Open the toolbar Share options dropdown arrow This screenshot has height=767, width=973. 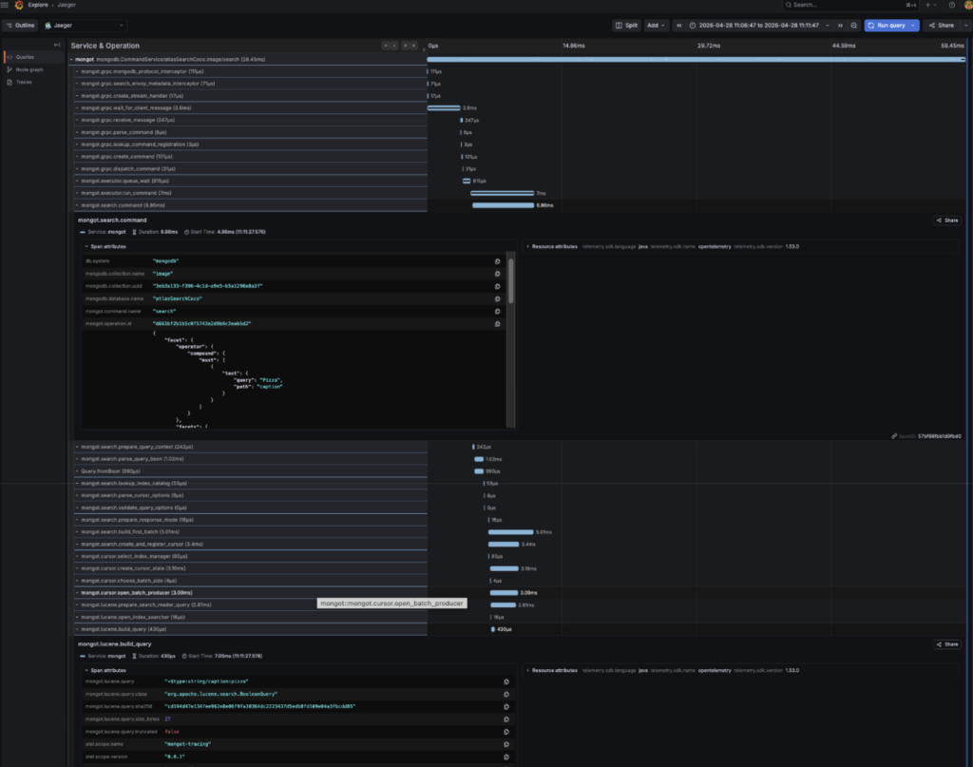(x=965, y=26)
